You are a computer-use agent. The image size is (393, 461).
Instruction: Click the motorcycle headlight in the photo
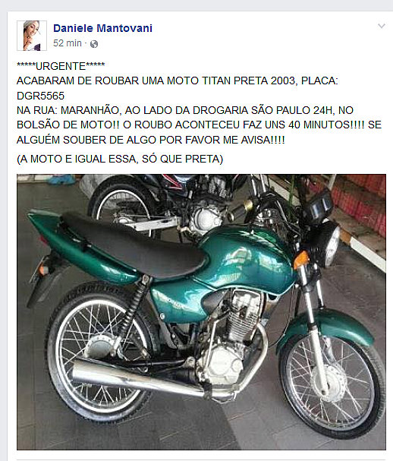tap(329, 243)
